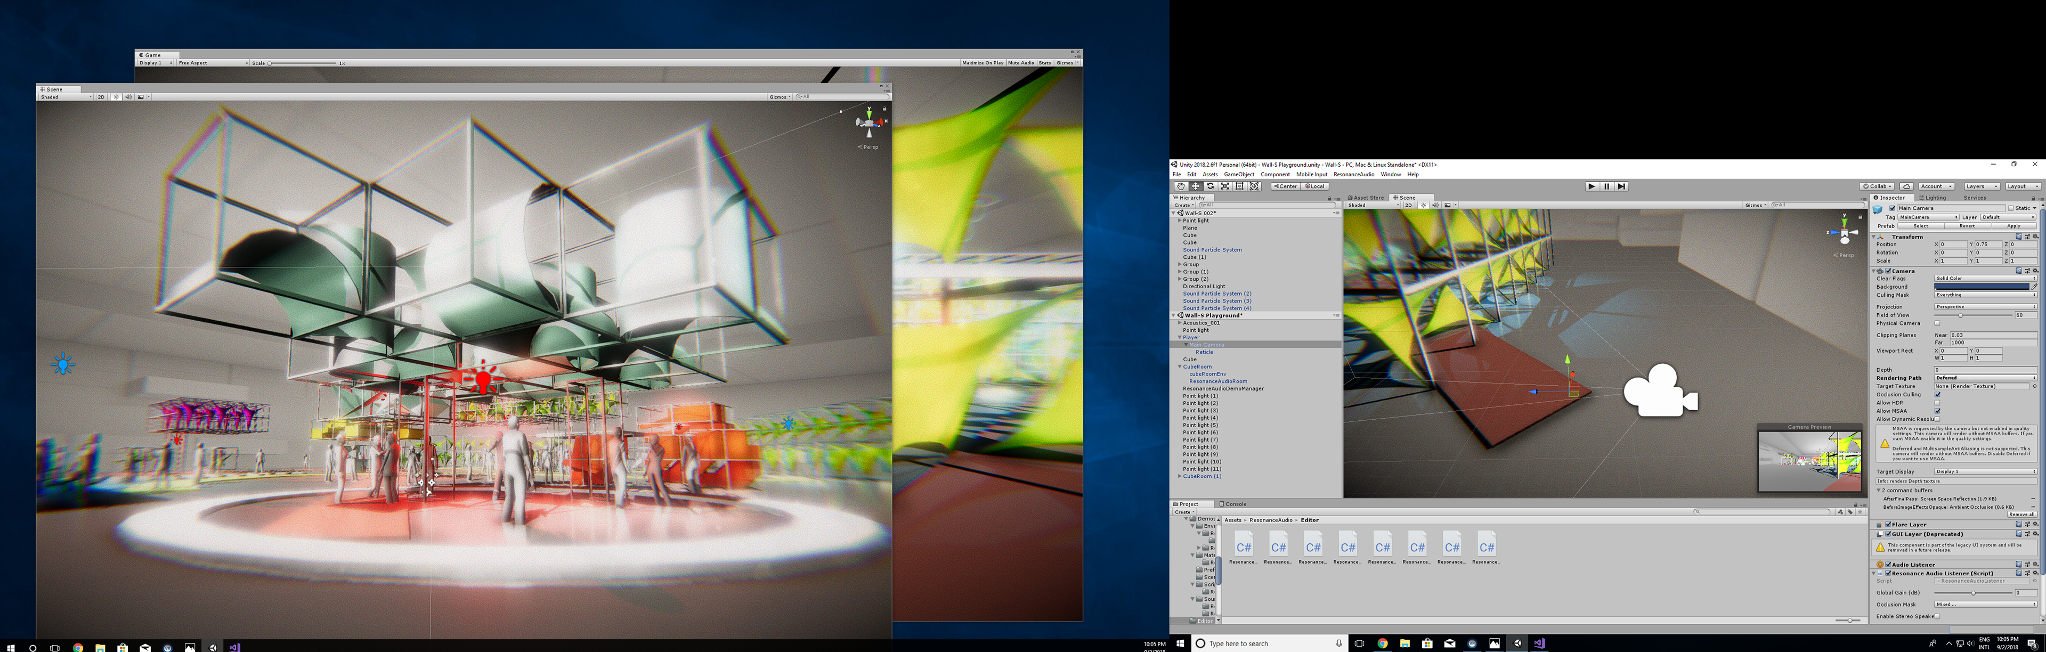The image size is (2046, 652).
Task: Click the prefab Apply button
Action: click(2013, 225)
